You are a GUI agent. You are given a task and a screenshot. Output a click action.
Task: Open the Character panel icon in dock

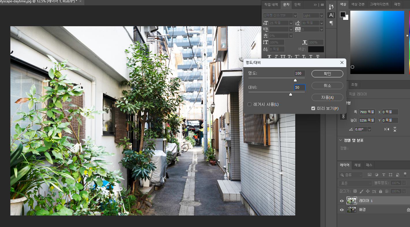tap(331, 15)
